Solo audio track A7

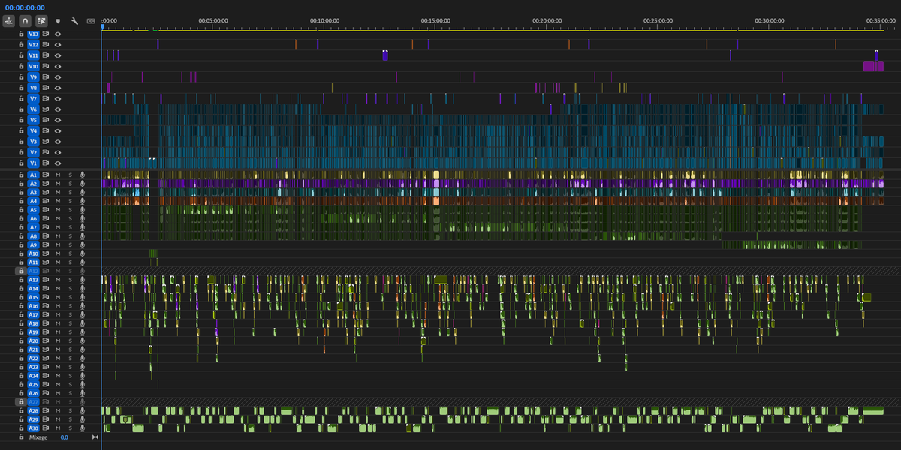(x=71, y=227)
